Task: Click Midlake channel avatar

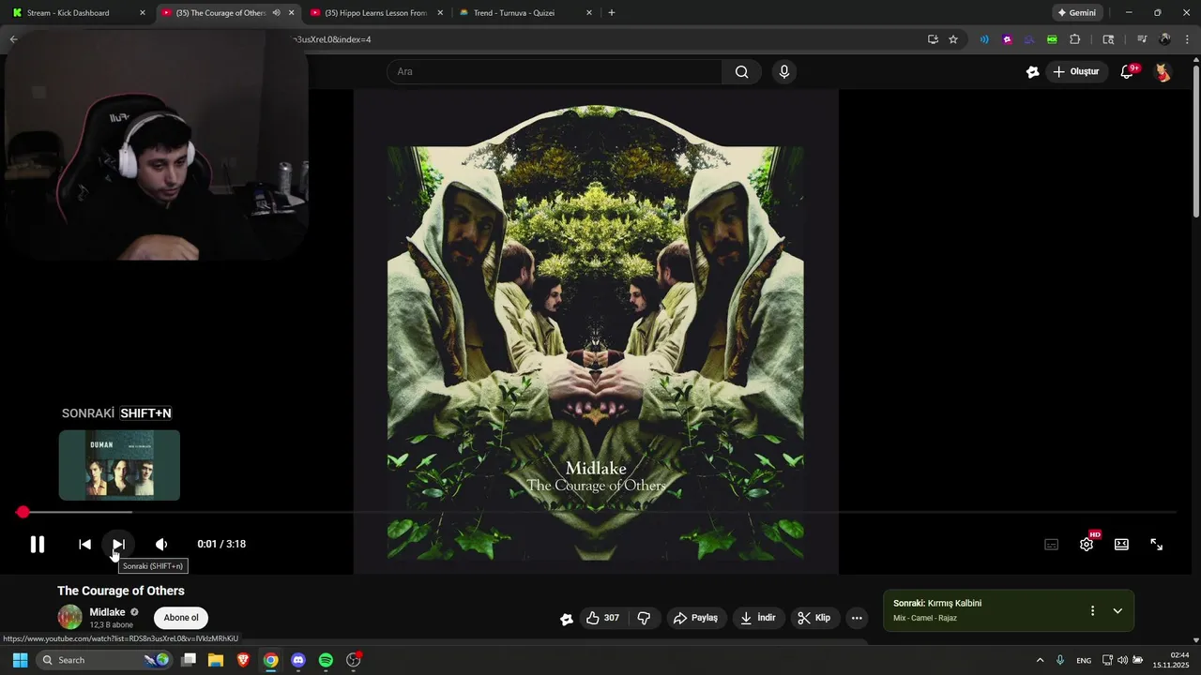Action: tap(70, 617)
